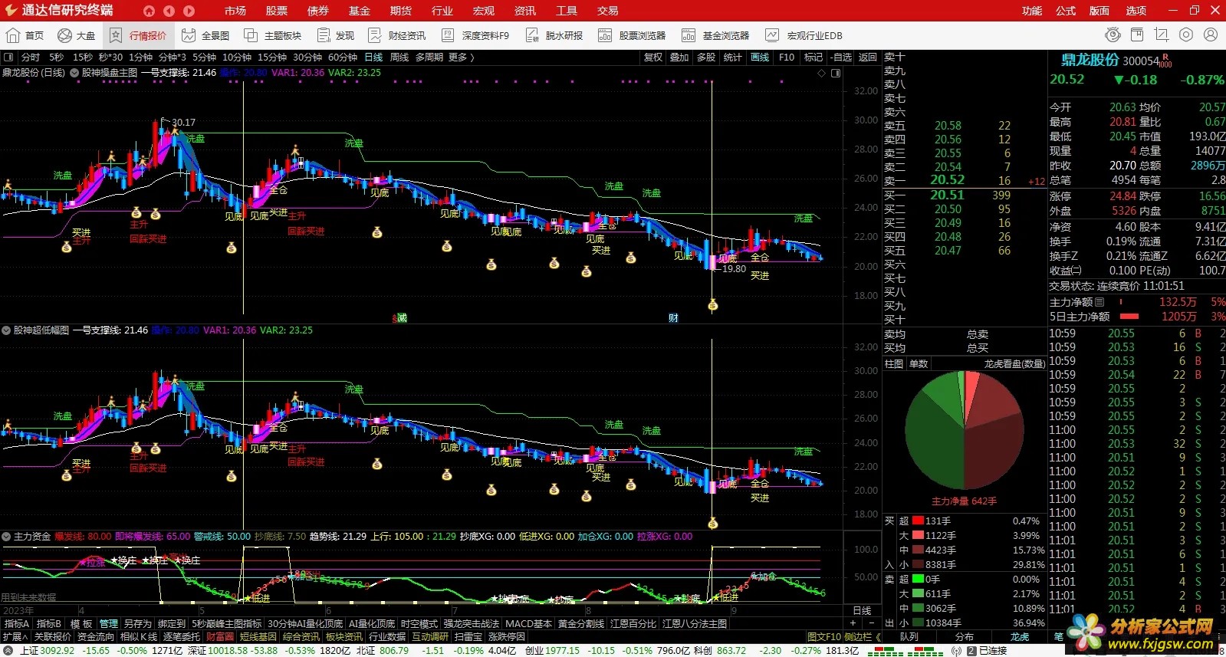Open the 基金 menu
This screenshot has height=657, width=1226.
coord(360,11)
